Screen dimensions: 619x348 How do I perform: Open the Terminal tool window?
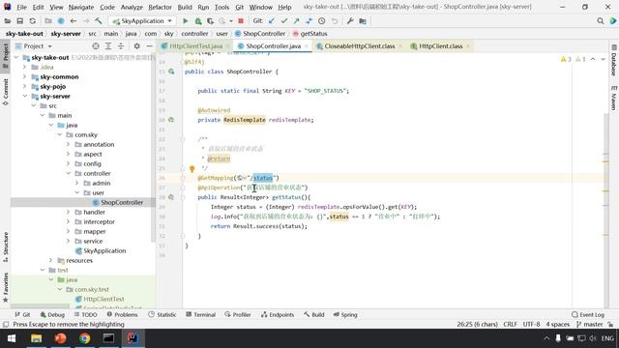pyautogui.click(x=200, y=315)
